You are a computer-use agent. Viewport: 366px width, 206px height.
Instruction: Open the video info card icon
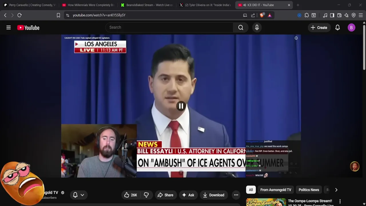(296, 38)
